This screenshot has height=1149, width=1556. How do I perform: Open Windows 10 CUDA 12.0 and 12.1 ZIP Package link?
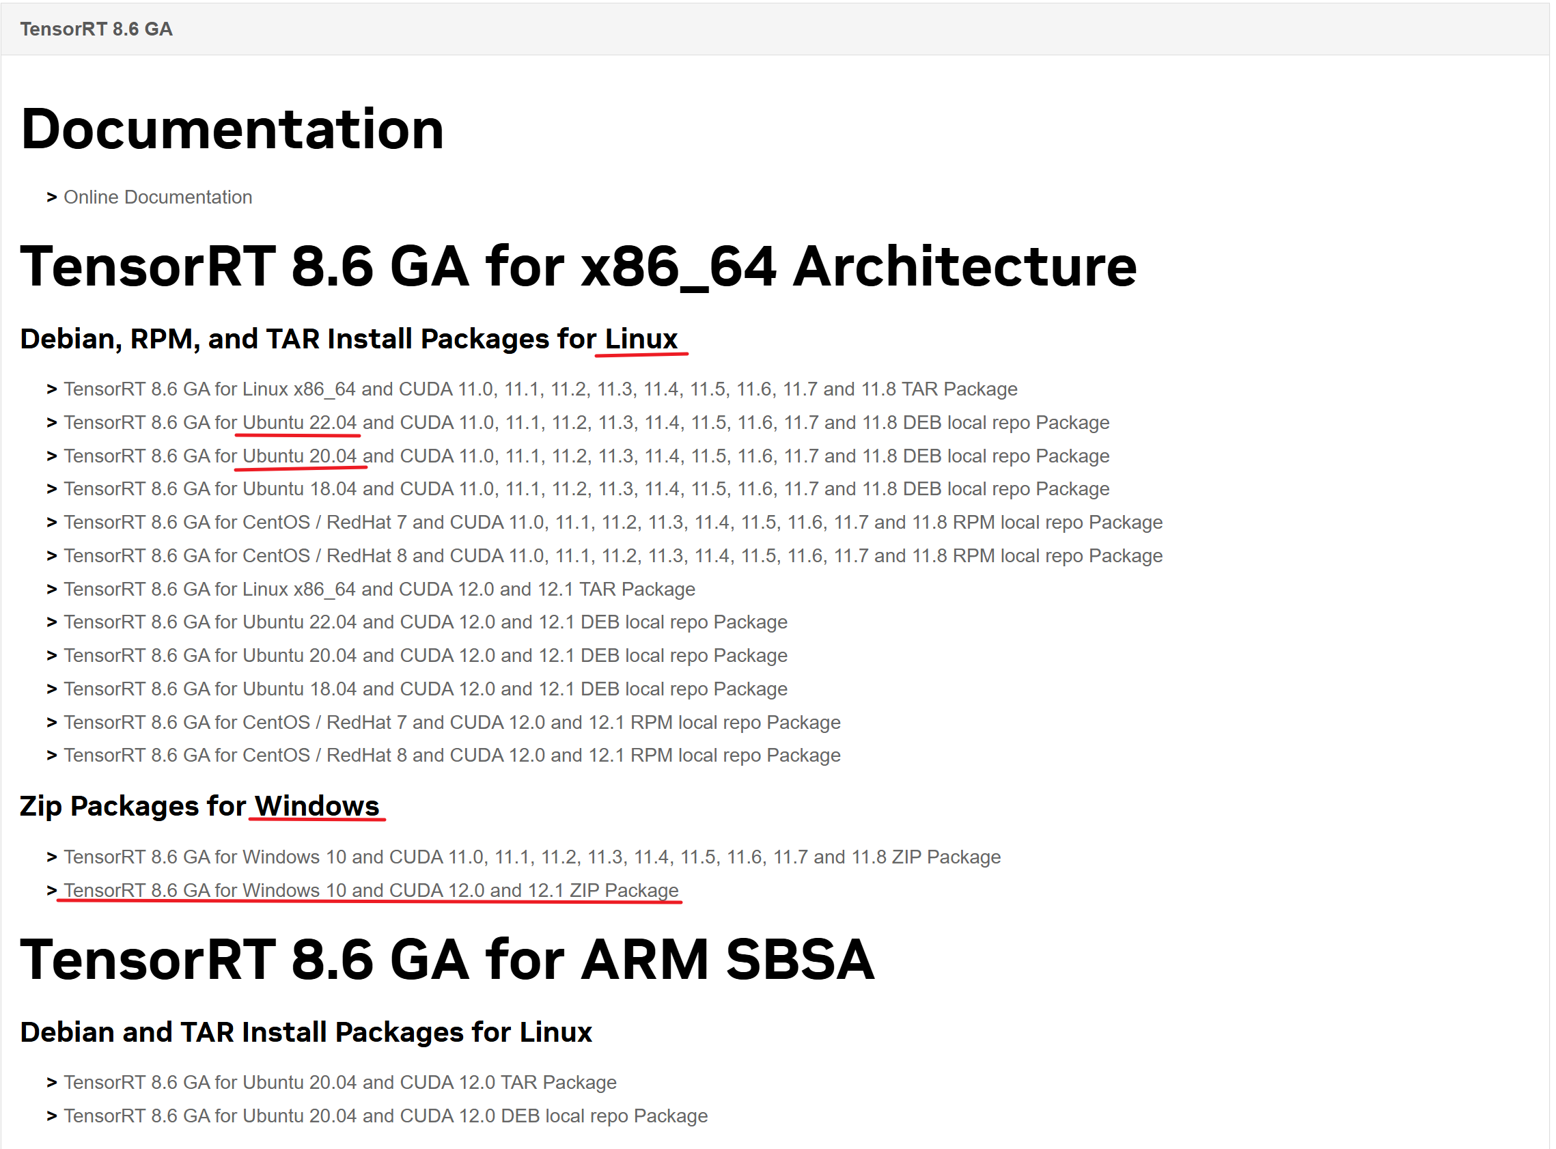[x=371, y=890]
